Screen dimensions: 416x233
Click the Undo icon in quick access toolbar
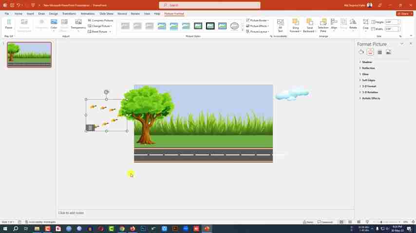pos(19,5)
